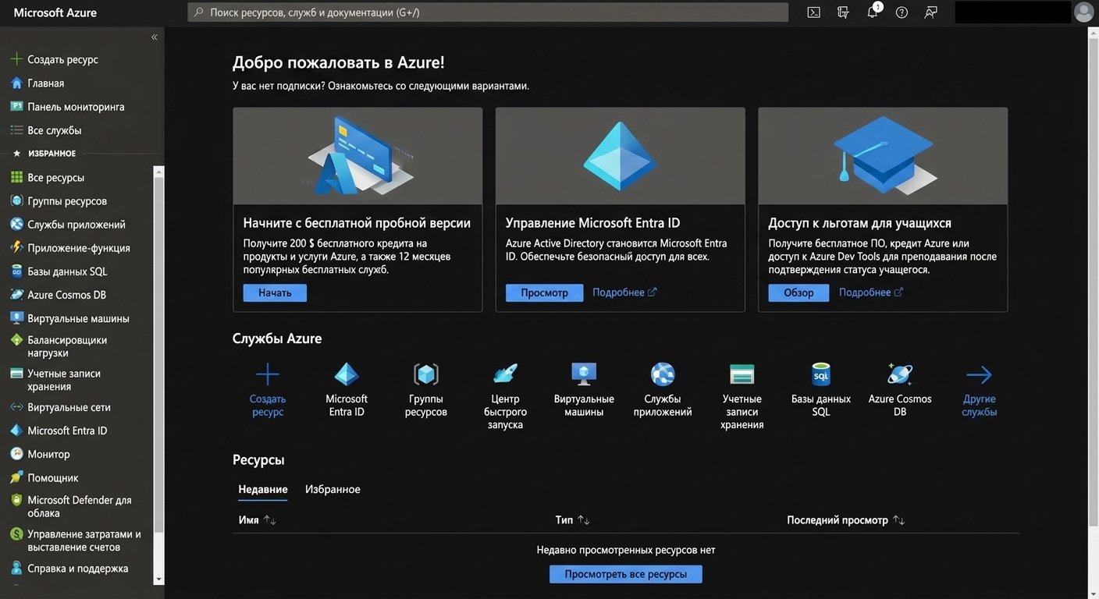This screenshot has width=1099, height=599.
Task: Click Создать ресурс tile under Службы Azure
Action: click(268, 390)
